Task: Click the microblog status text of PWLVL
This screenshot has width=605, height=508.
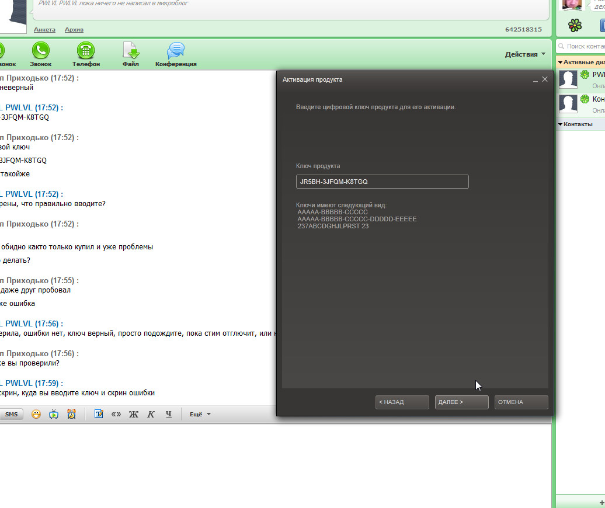Action: click(x=113, y=4)
